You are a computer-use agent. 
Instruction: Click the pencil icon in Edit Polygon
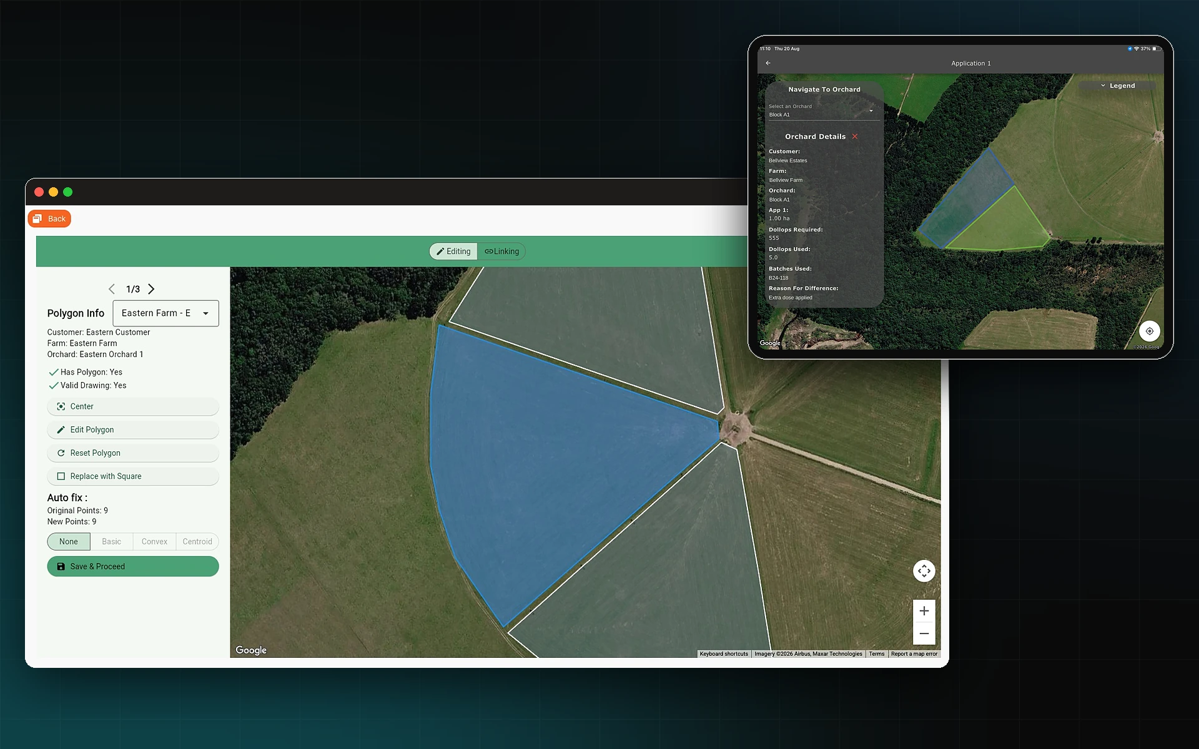click(61, 429)
